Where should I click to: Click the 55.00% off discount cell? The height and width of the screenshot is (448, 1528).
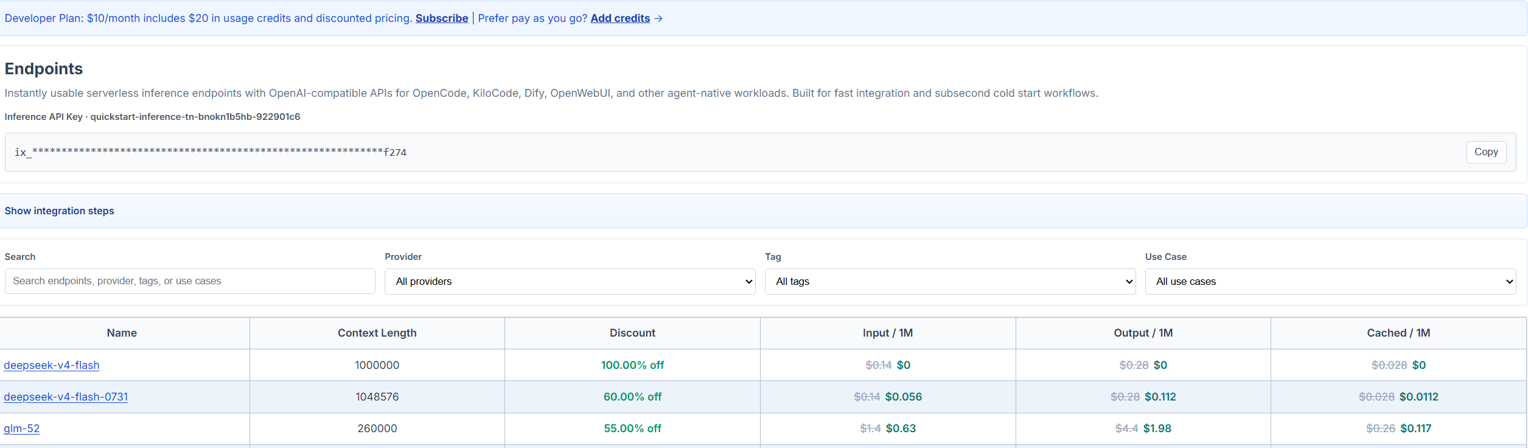(x=633, y=429)
